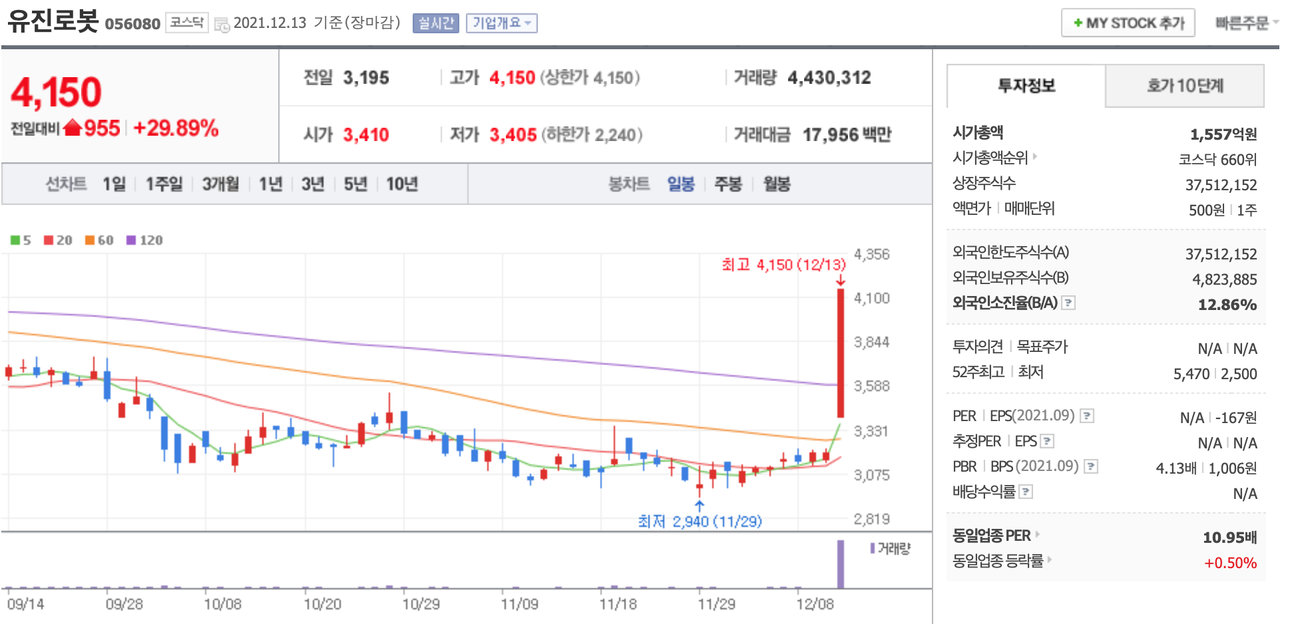Select the 1일 line chart period

coord(114,184)
